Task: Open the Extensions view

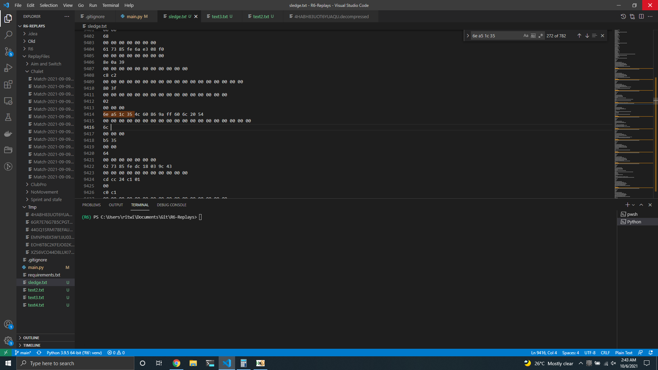Action: (8, 84)
